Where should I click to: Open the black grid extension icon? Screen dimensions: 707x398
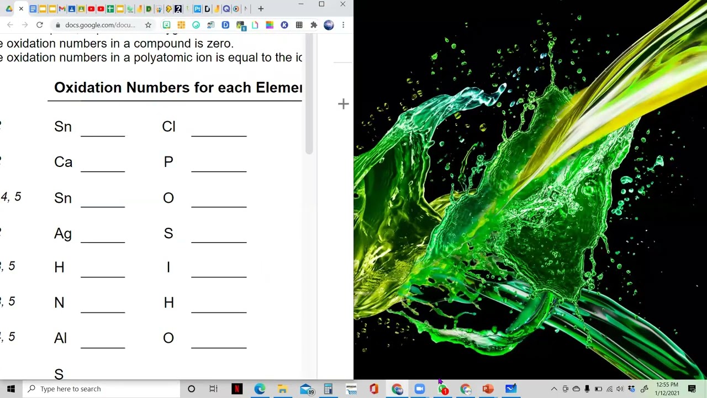tap(299, 25)
